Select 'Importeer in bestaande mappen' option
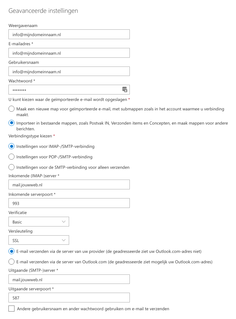 click(x=11, y=123)
